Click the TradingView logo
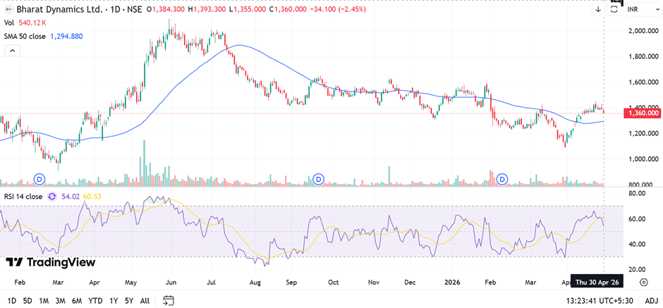The image size is (663, 308). 51,262
